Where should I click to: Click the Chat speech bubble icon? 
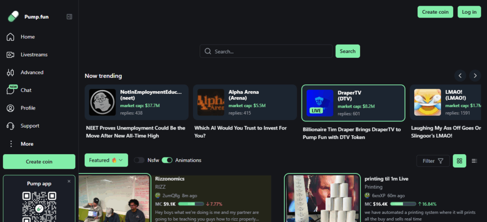(10, 91)
